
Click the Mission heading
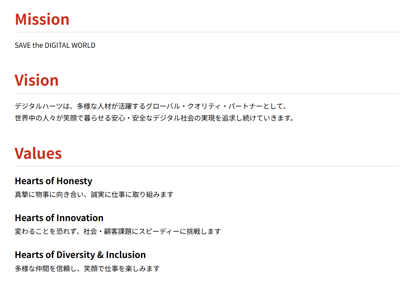click(x=42, y=19)
